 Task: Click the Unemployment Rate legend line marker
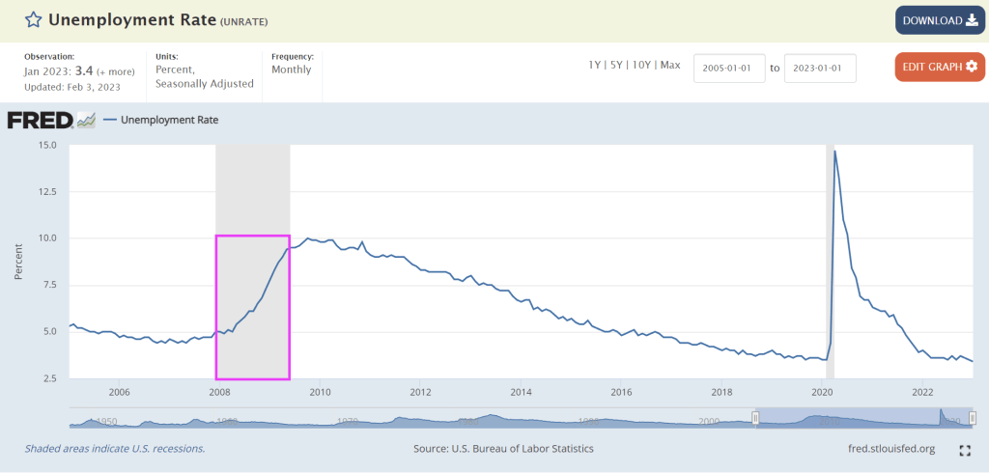coord(110,121)
